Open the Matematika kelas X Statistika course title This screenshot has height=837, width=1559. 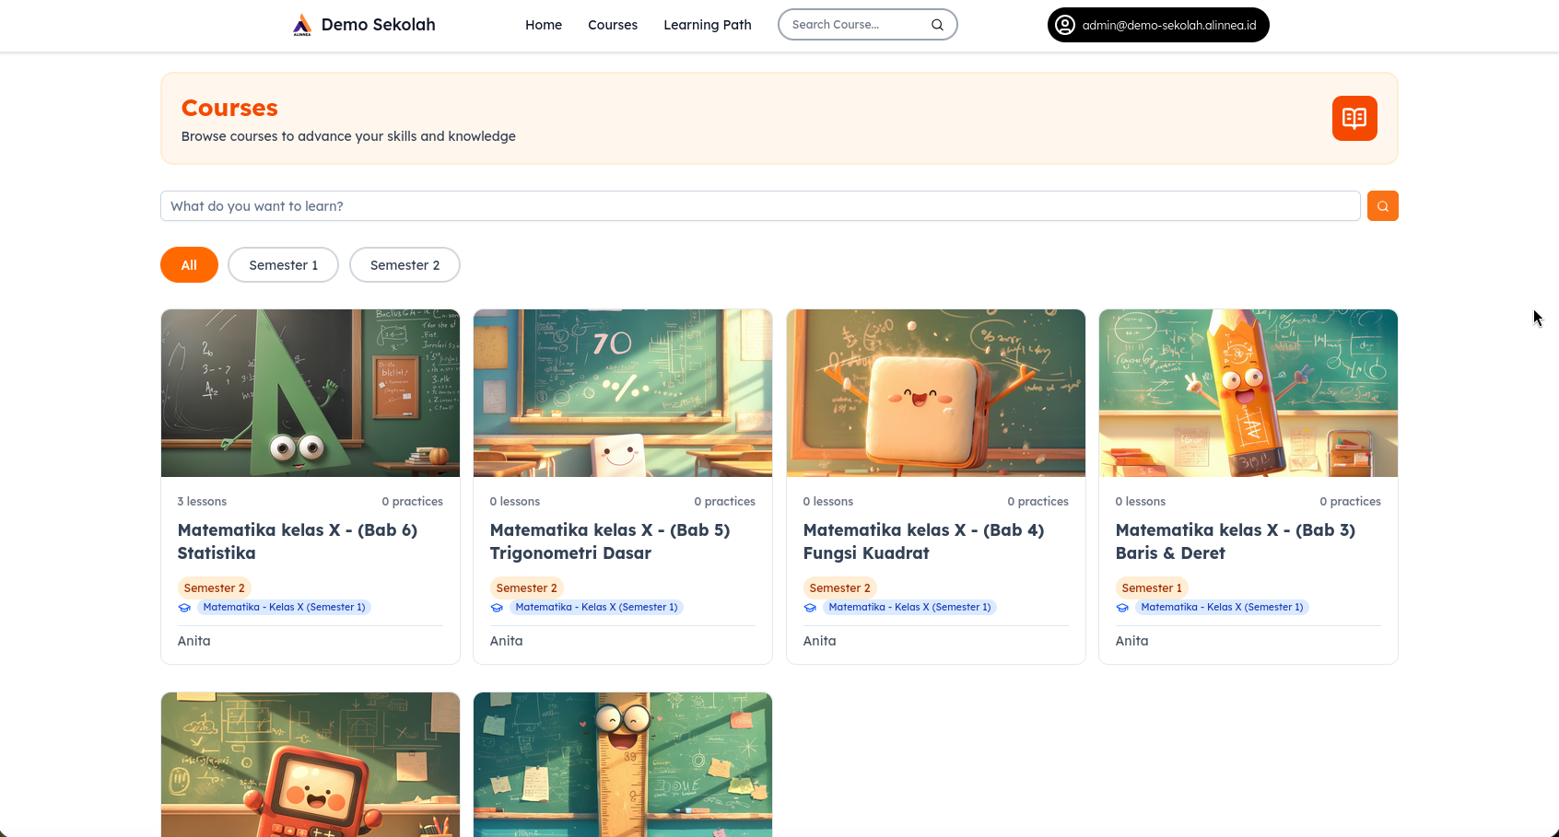tap(297, 541)
